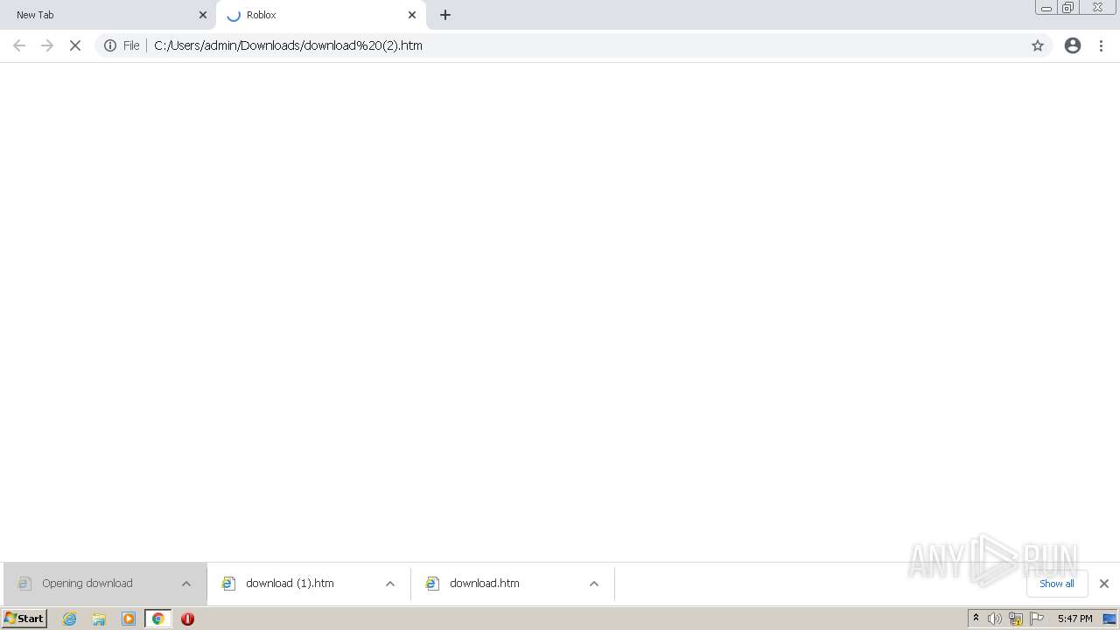
Task: Go back to previous page
Action: 19,45
